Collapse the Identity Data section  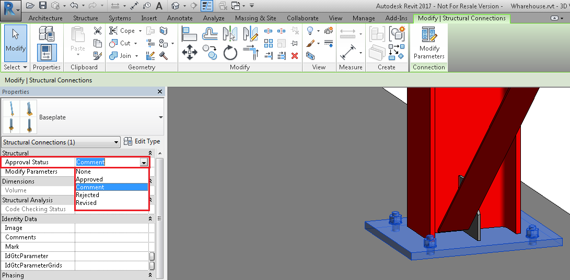click(150, 219)
